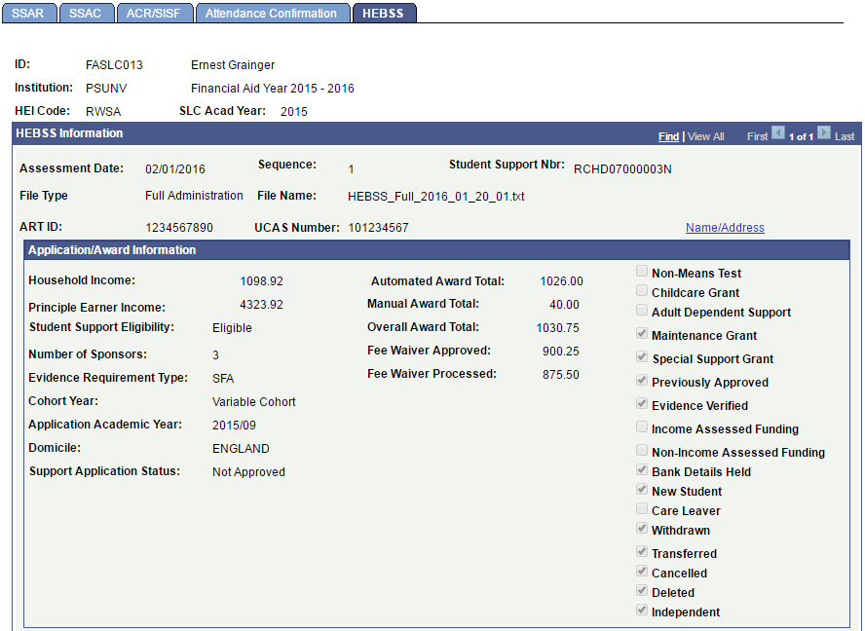Click Manual Award Total value 40.00
This screenshot has height=631, width=865.
(564, 305)
